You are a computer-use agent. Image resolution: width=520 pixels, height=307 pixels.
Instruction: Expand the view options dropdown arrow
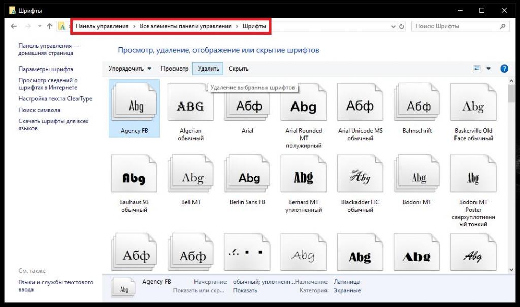[489, 69]
